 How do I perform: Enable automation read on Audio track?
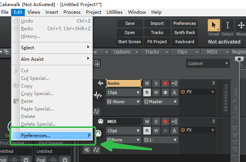[x=147, y=92]
